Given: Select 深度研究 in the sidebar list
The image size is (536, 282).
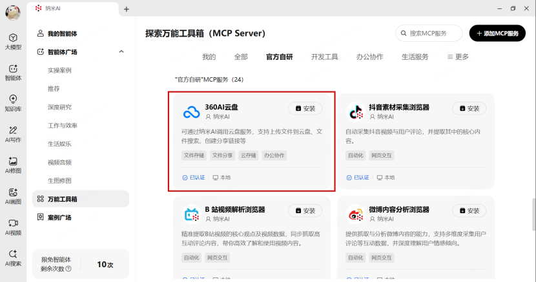Looking at the screenshot, I should pyautogui.click(x=59, y=107).
